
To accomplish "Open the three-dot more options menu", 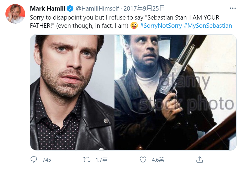I will pos(233,8).
